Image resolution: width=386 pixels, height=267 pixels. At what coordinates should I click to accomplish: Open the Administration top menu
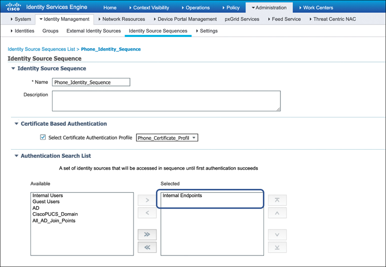click(x=269, y=7)
